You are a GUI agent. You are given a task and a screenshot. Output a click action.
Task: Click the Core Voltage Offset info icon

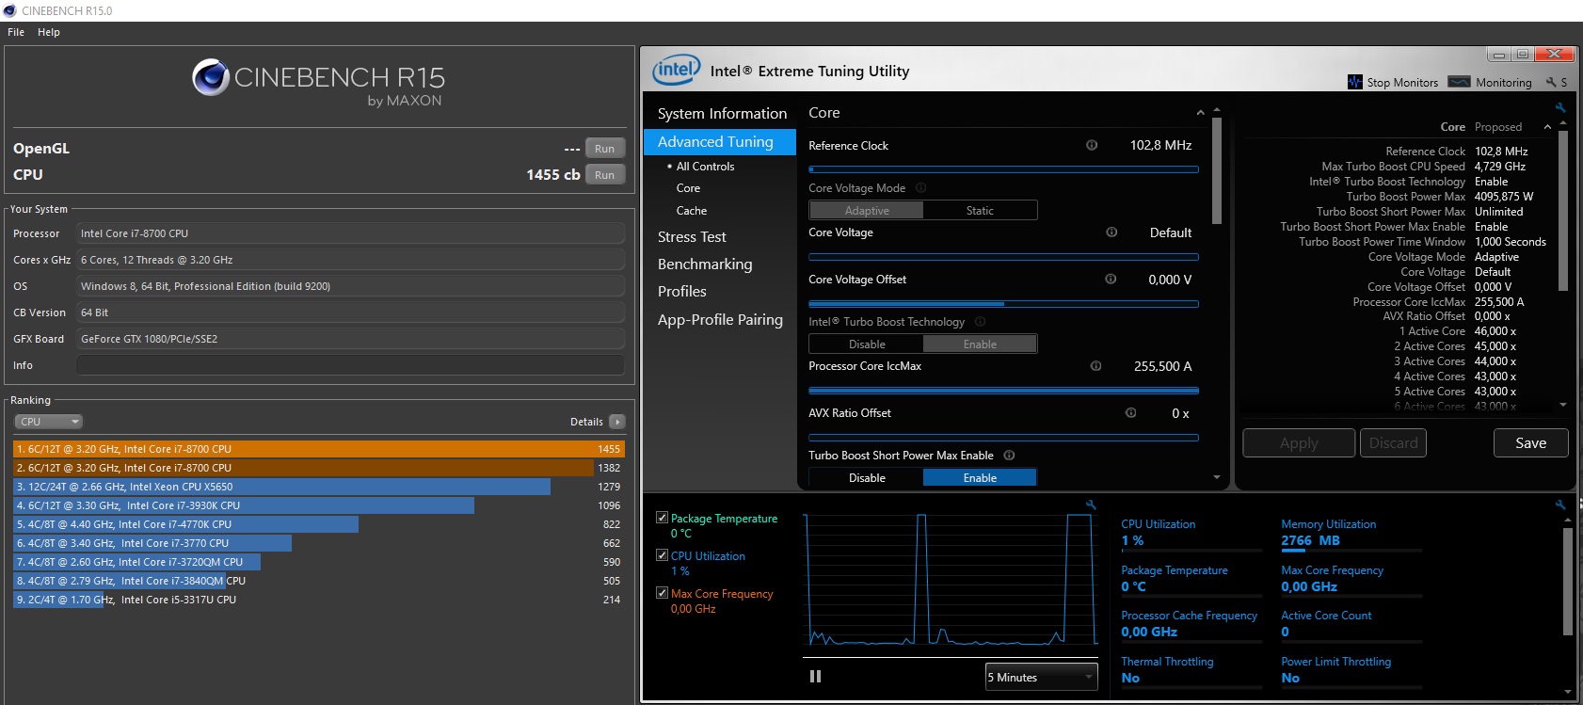pyautogui.click(x=1111, y=279)
